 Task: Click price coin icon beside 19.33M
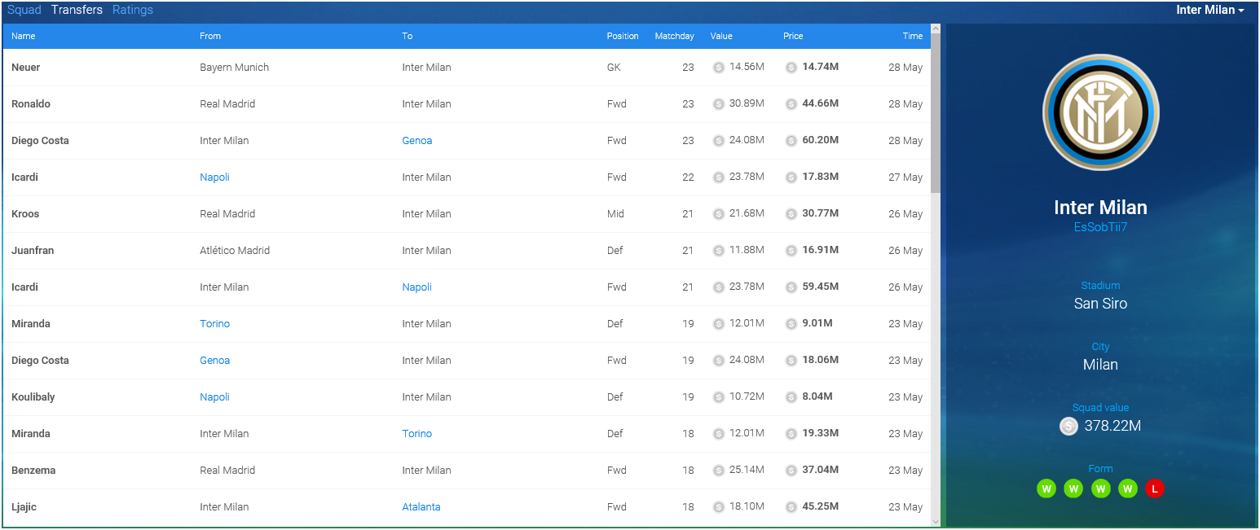791,434
